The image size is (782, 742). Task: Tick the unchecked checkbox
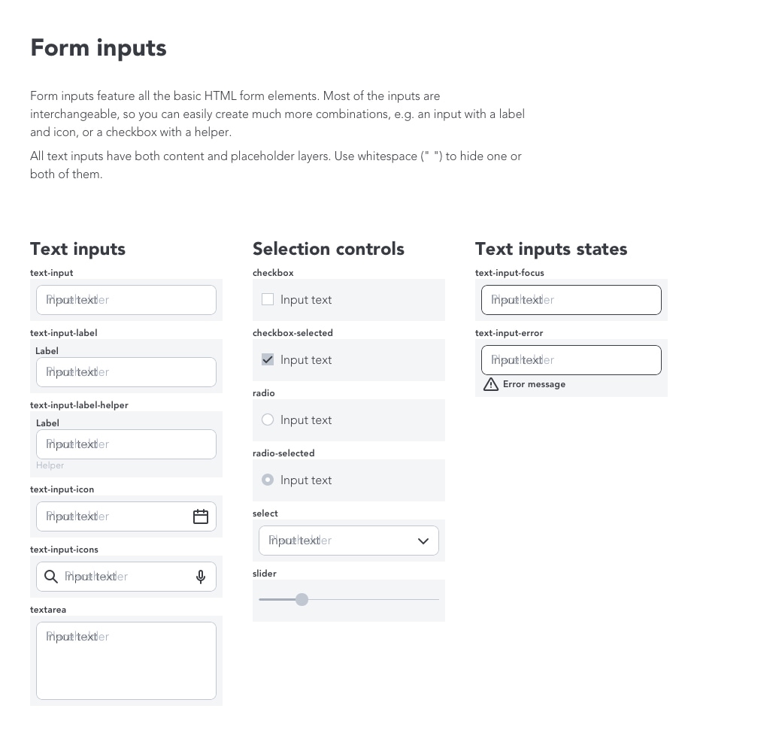(268, 299)
